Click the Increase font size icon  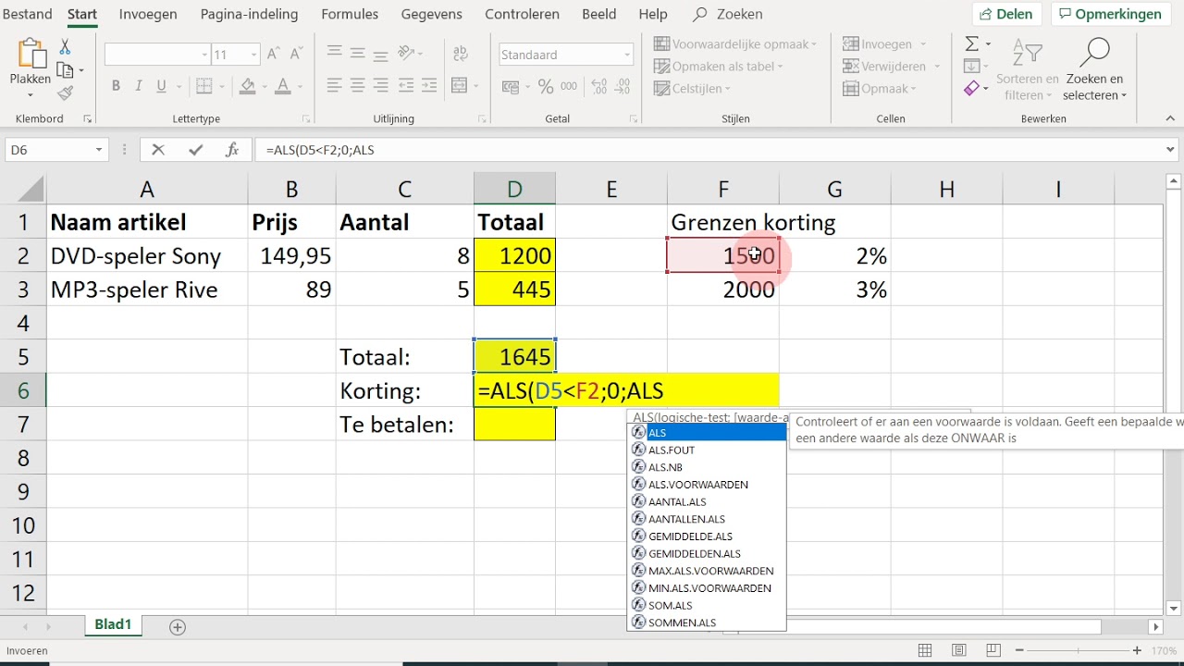tap(274, 55)
